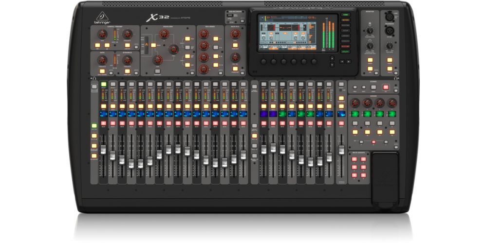Click the red lit Go button in Scenes
Viewport: 487px width, 243px height.
(x=386, y=87)
